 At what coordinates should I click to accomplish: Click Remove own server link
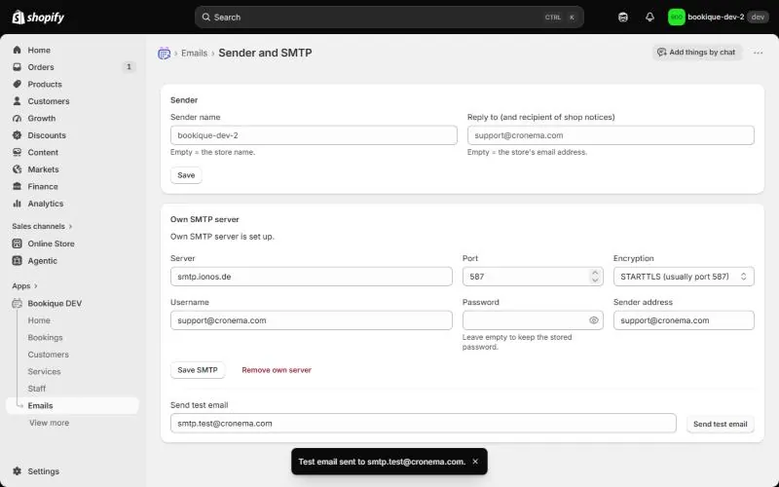pos(277,370)
